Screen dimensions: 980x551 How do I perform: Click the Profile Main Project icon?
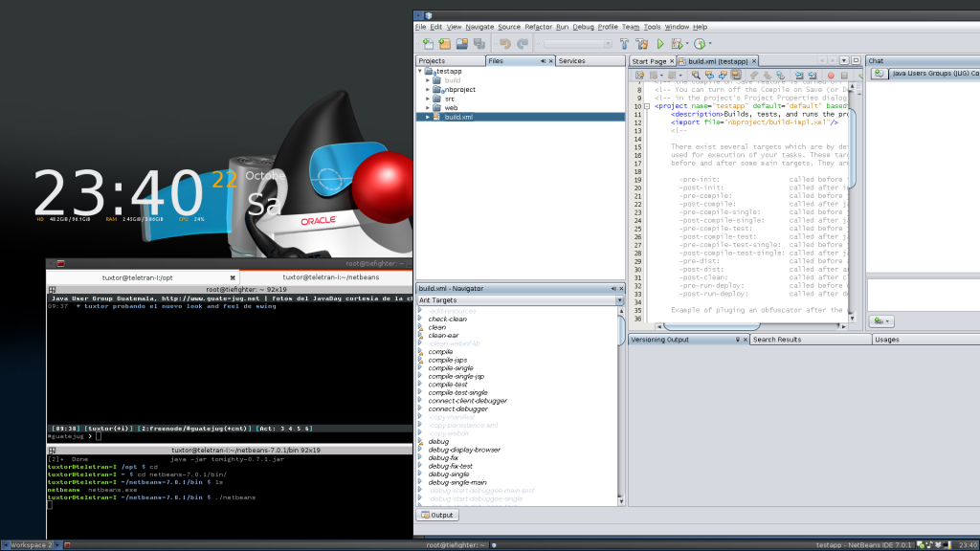click(700, 44)
